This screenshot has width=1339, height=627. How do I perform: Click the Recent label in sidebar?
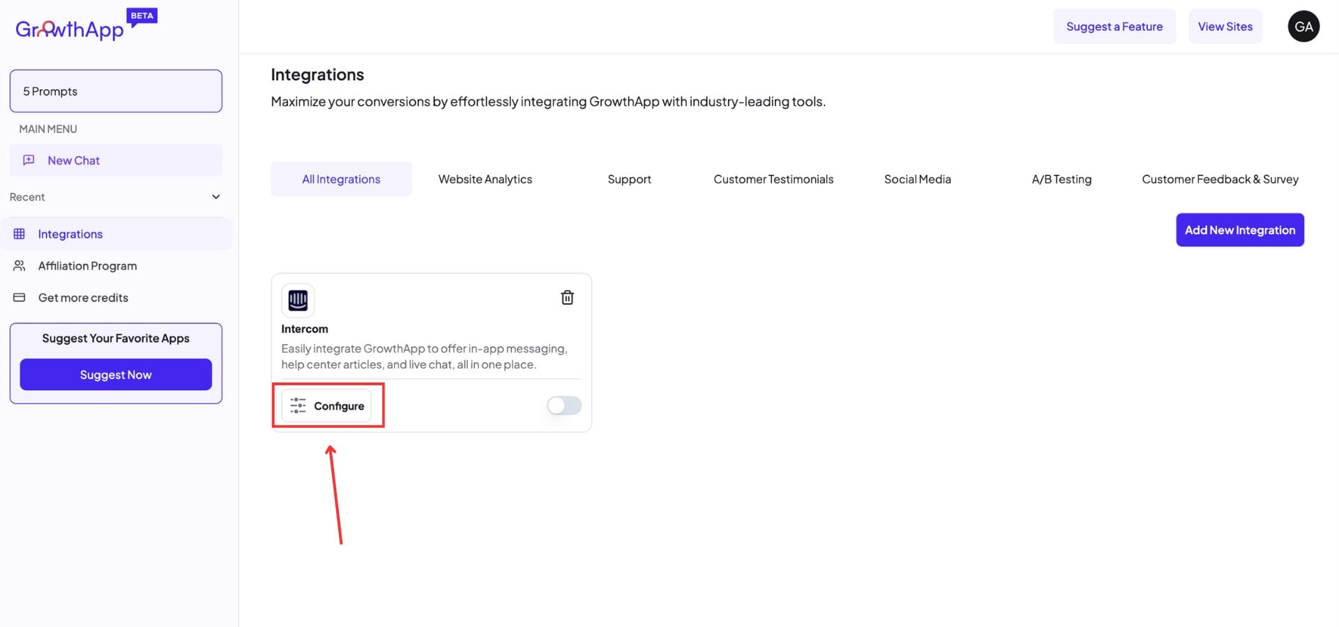coord(27,197)
